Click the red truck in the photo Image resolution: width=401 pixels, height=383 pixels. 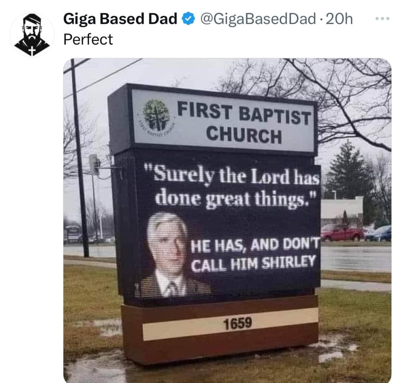pyautogui.click(x=342, y=233)
